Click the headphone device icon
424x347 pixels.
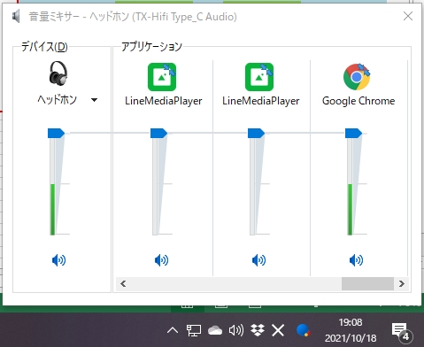click(58, 73)
